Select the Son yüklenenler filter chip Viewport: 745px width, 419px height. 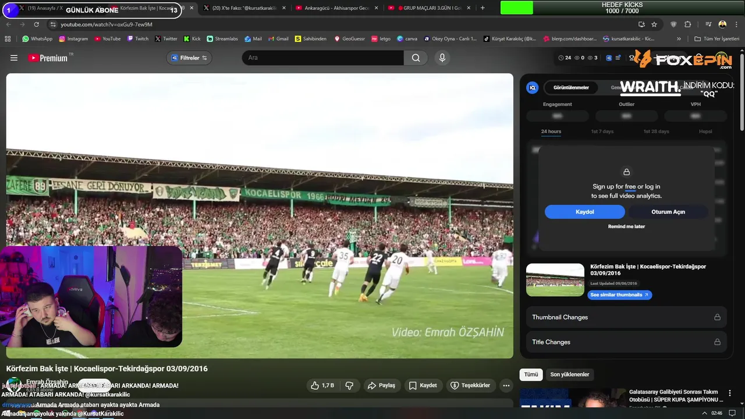[x=570, y=375]
